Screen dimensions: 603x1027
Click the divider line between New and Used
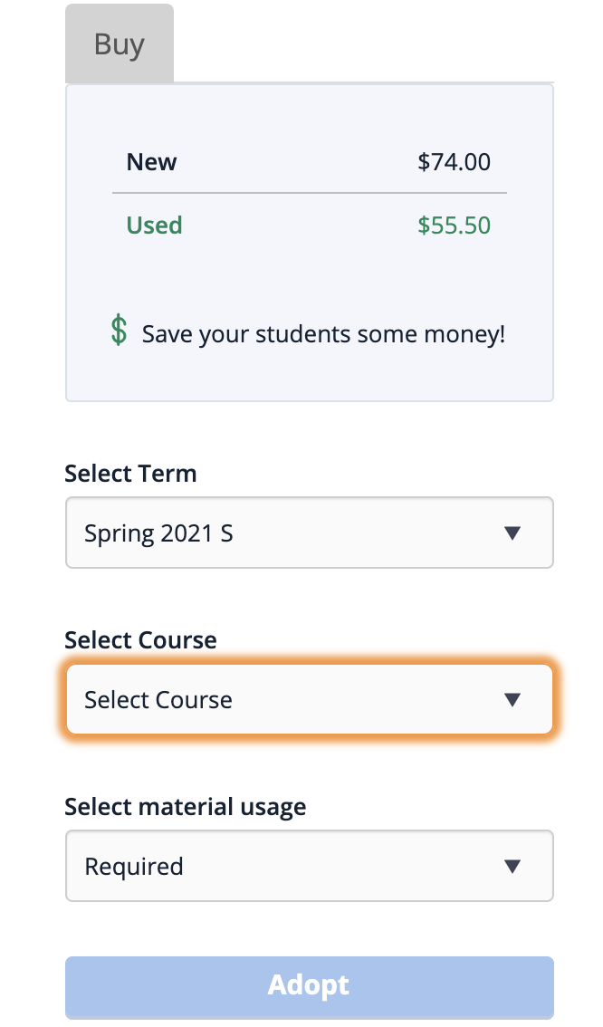tap(309, 193)
